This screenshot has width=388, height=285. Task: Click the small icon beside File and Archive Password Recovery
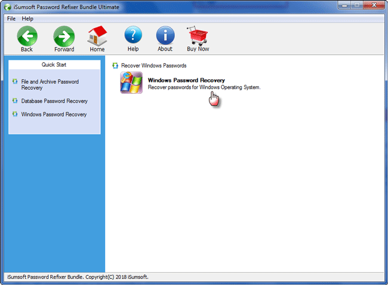point(15,81)
